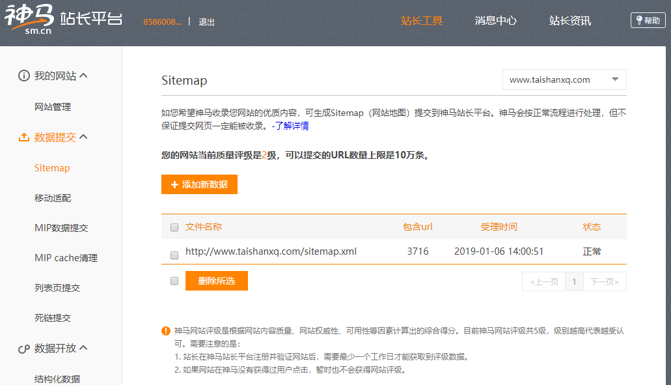This screenshot has width=671, height=385.
Task: Open 站长资讯 from the top menu
Action: click(571, 20)
